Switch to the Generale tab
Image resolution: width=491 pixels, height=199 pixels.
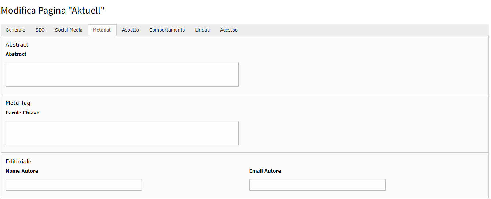tap(15, 30)
